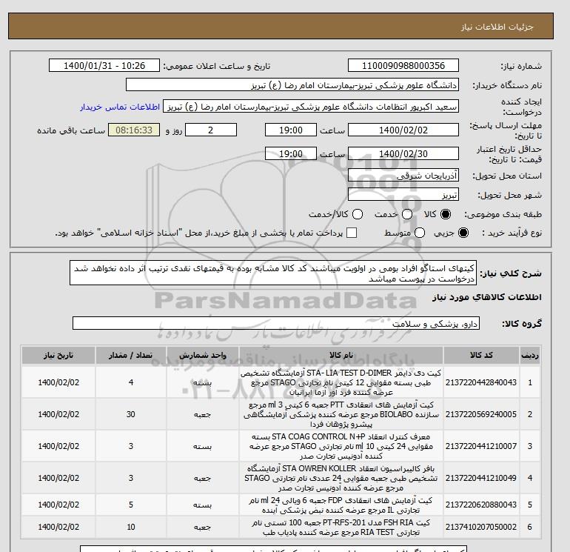Image resolution: width=570 pixels, height=552 pixels.
Task: Click quantity 5 in the FDP row
Action: [131, 505]
